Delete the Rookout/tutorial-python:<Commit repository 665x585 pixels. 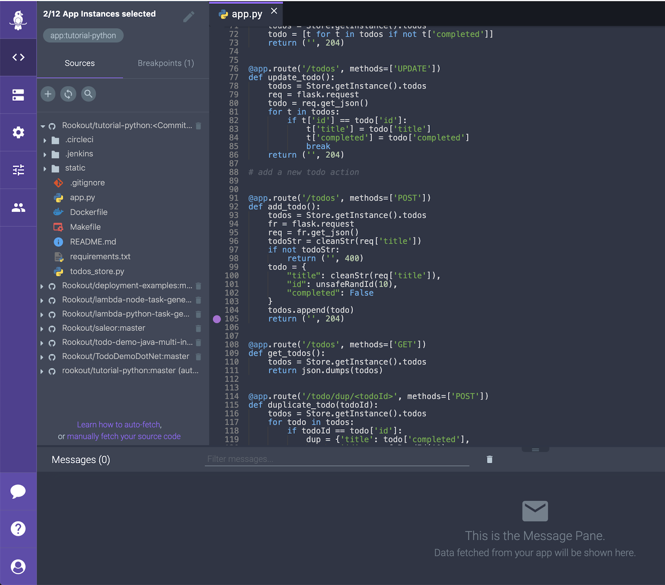199,126
